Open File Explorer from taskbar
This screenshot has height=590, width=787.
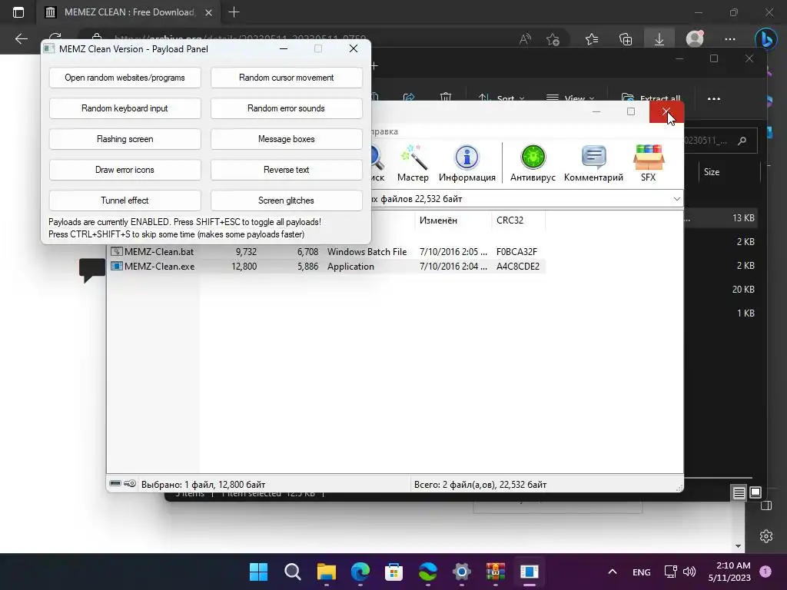(x=326, y=572)
